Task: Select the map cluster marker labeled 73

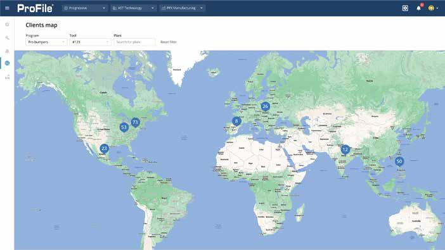Action: (x=136, y=123)
